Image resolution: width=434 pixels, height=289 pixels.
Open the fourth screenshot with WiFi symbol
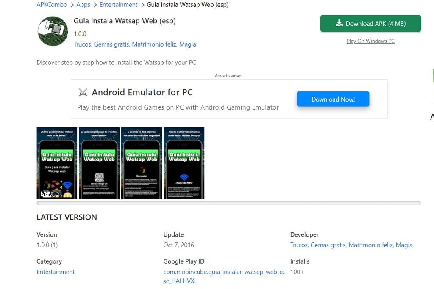(x=184, y=163)
